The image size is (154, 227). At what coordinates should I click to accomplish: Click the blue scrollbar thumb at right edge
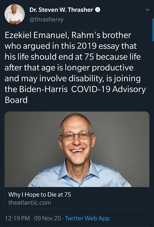153,30
